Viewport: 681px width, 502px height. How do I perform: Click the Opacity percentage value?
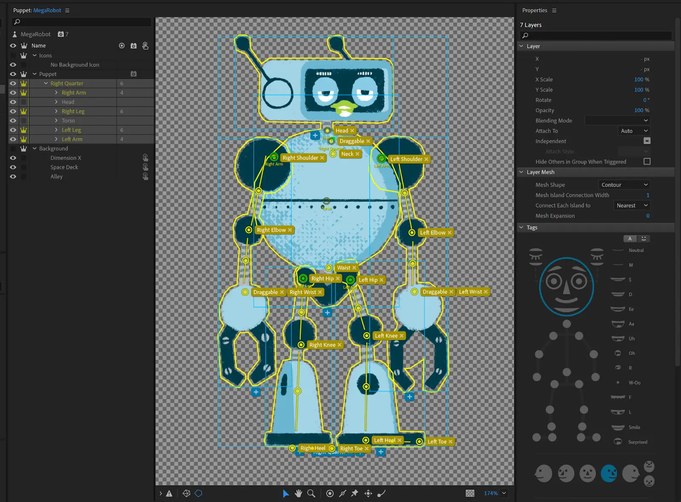tap(638, 110)
